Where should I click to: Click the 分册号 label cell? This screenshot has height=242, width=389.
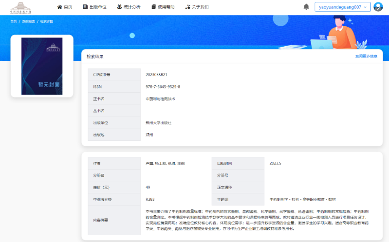[x=238, y=175]
